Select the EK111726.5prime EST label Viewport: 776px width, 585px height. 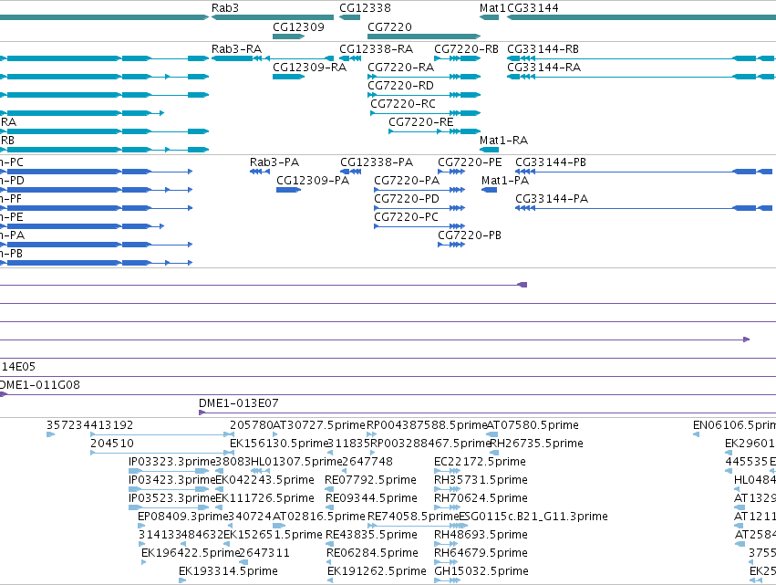264,497
